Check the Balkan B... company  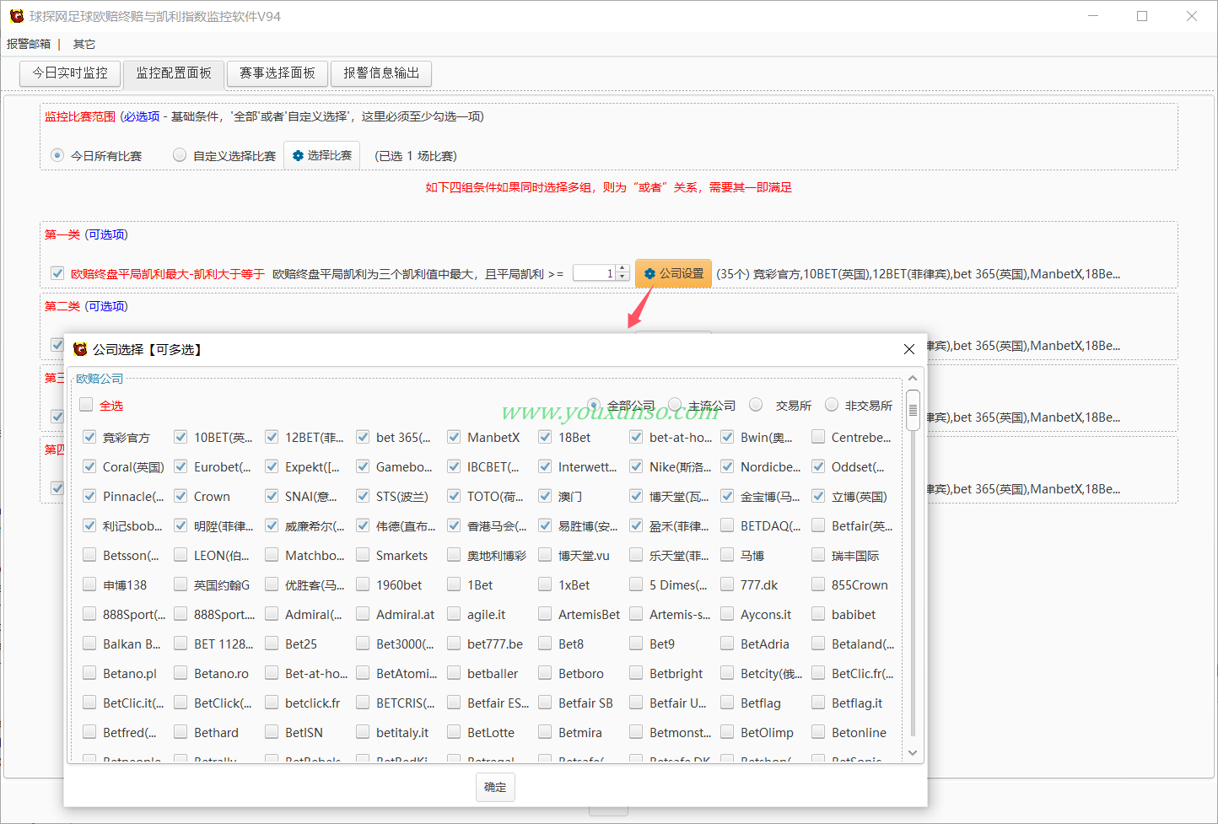tap(89, 644)
